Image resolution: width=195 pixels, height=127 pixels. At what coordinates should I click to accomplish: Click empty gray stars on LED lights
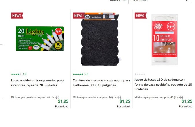140,74
